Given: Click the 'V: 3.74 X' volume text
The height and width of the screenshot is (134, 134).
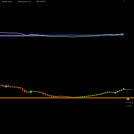Looking at the screenshot, I should (129, 103).
